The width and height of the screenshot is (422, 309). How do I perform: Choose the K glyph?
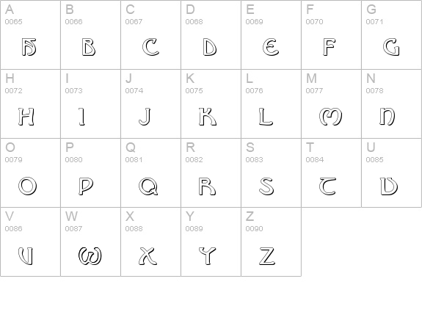click(x=208, y=117)
